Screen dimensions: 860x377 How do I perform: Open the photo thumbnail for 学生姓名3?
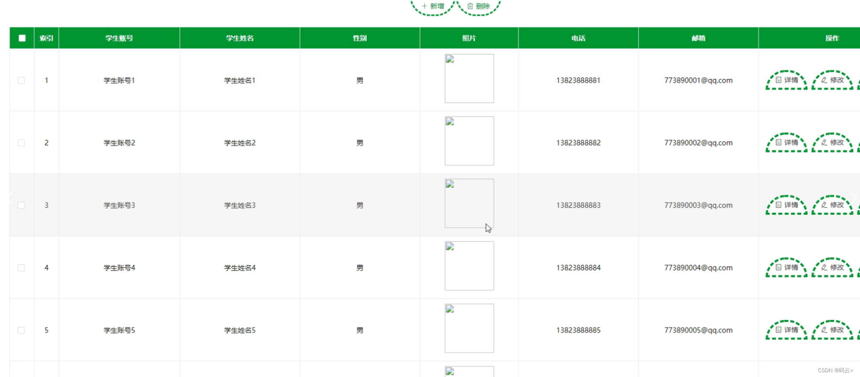tap(469, 203)
